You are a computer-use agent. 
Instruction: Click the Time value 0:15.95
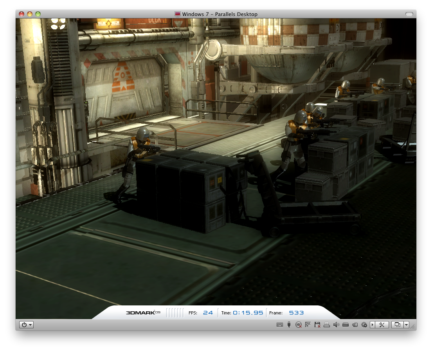pos(248,312)
